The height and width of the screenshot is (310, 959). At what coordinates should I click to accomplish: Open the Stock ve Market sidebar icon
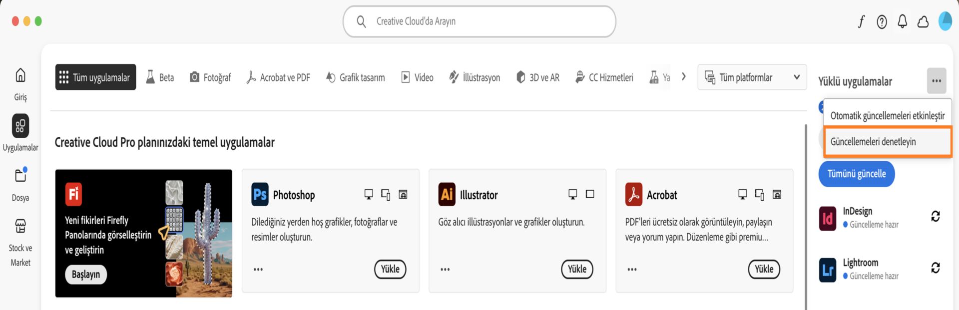20,226
